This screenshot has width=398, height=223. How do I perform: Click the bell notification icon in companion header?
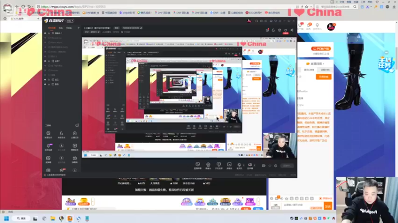pyautogui.click(x=286, y=30)
